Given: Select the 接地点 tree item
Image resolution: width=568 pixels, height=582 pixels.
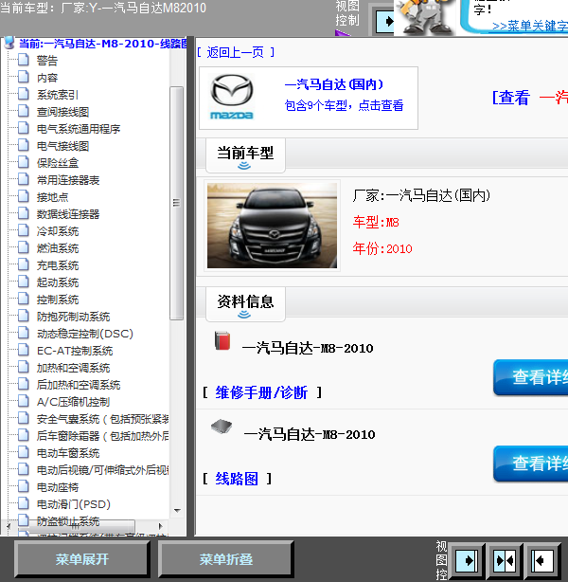Looking at the screenshot, I should 52,197.
